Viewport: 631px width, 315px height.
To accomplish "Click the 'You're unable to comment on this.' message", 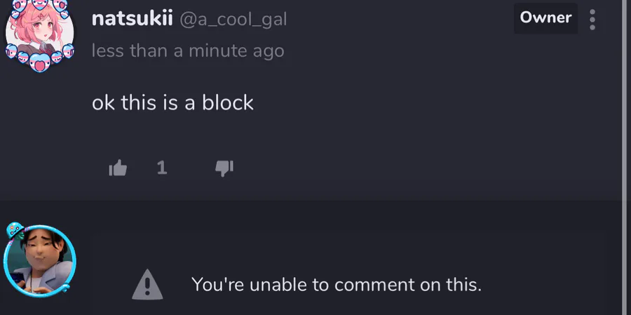I will 337,285.
